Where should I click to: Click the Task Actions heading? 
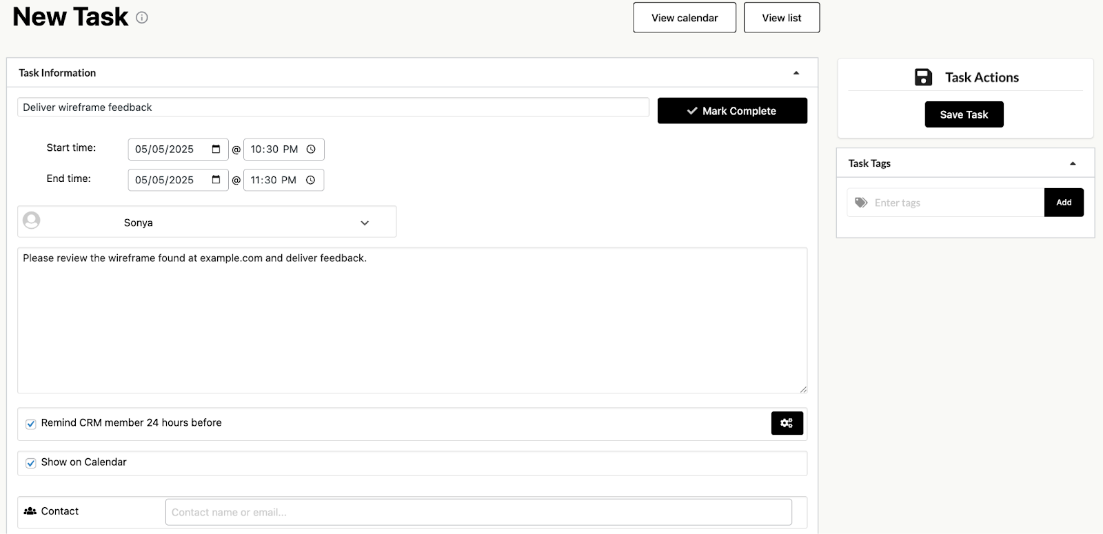[982, 77]
